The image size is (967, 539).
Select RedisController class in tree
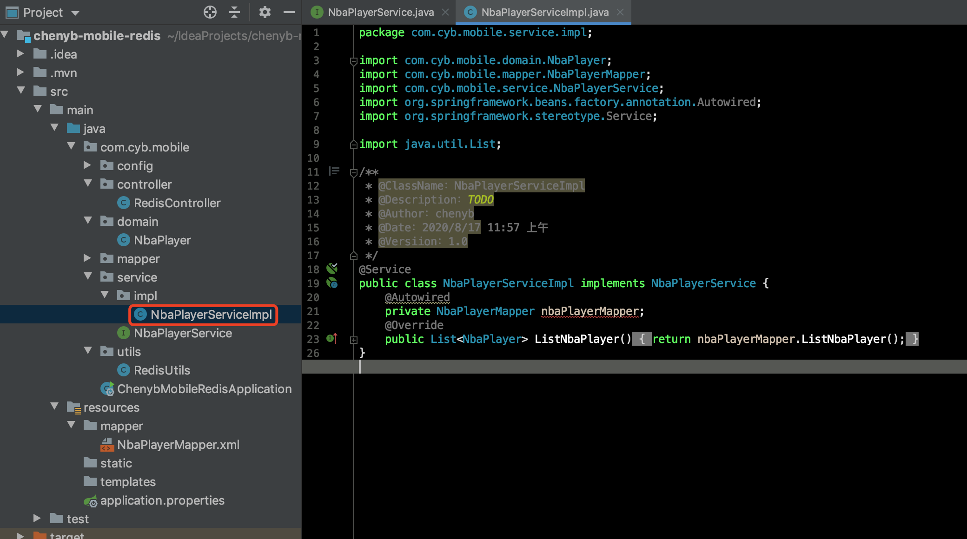coord(177,203)
